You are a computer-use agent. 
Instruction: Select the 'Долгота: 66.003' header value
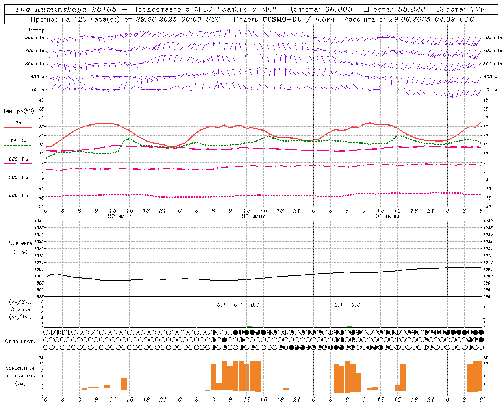(x=320, y=9)
